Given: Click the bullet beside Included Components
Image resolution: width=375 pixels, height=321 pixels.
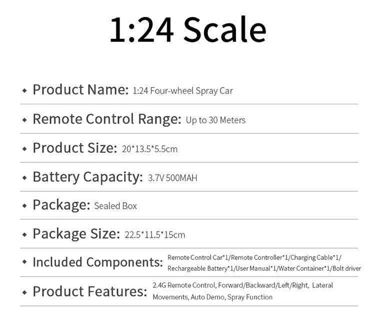Looking at the screenshot, I should click(24, 263).
